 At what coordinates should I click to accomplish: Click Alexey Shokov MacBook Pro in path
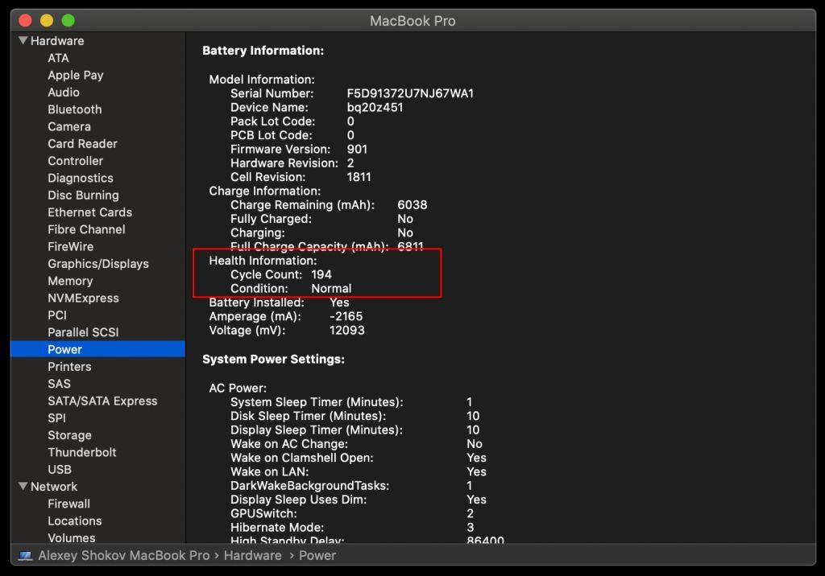(123, 556)
